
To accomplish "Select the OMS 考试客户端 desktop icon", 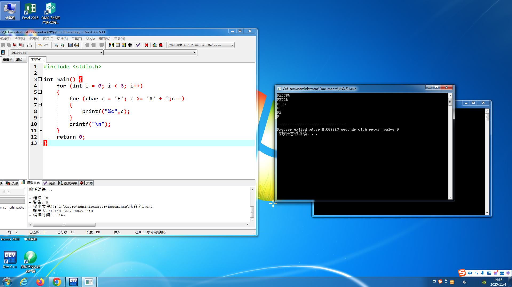I will pos(51,13).
